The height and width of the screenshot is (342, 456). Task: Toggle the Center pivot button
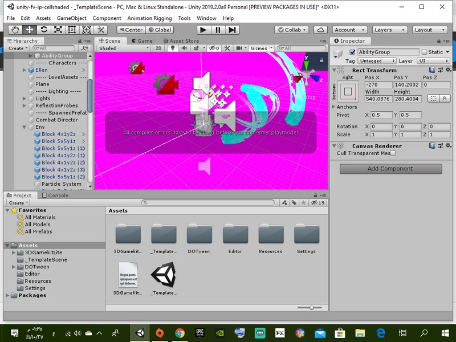click(x=131, y=30)
